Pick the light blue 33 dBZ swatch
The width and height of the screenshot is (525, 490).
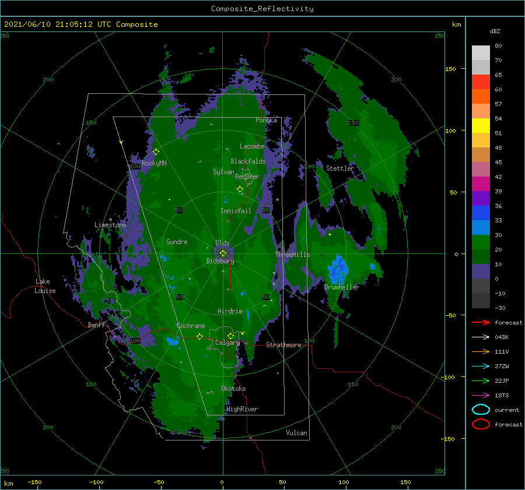click(x=481, y=227)
